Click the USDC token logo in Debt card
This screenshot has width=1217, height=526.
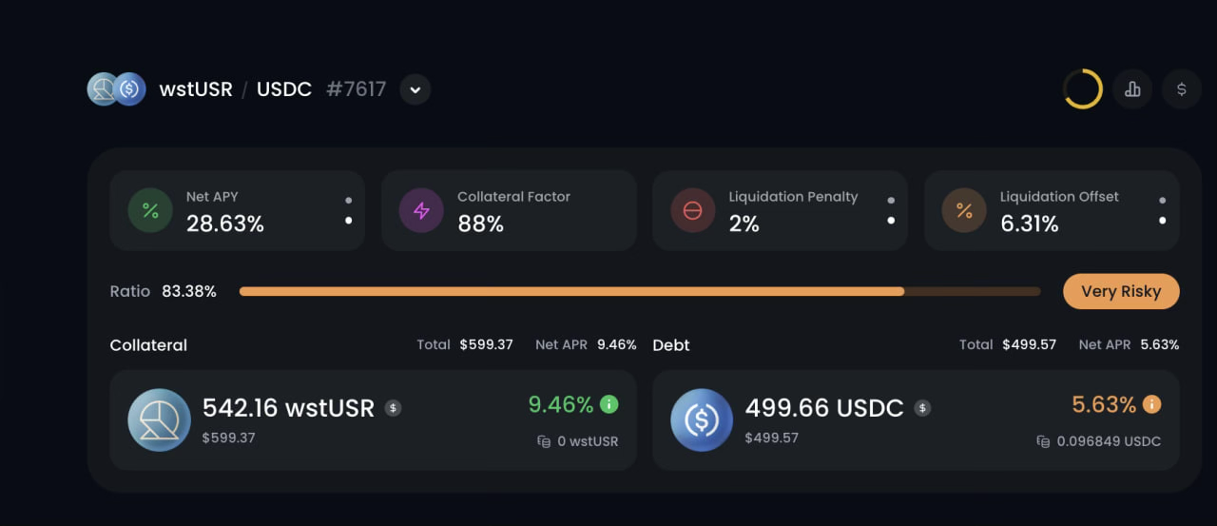(702, 419)
